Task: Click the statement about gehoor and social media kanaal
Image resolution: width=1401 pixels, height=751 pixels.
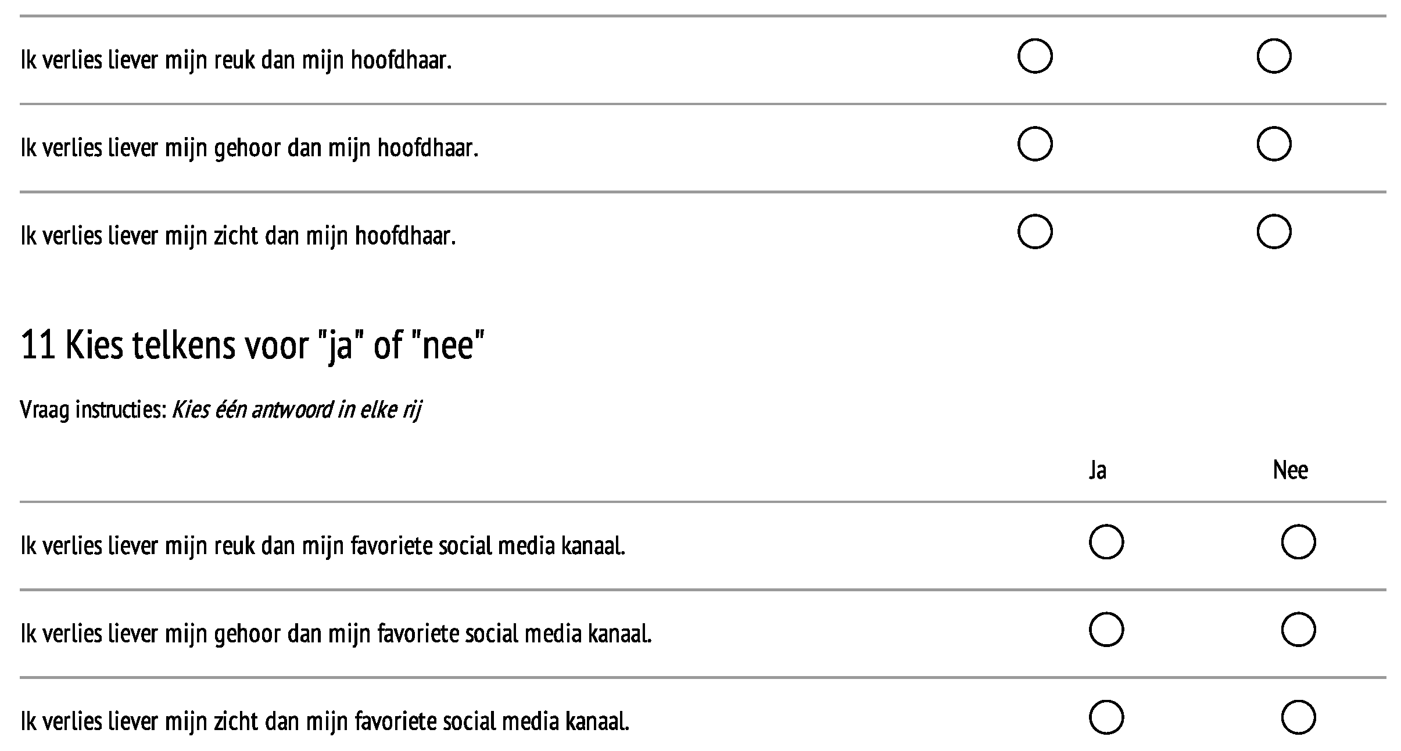Action: coord(336,634)
